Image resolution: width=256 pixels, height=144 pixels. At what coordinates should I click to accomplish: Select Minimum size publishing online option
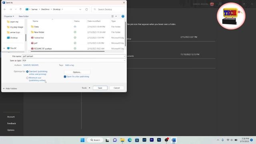click(x=27, y=78)
